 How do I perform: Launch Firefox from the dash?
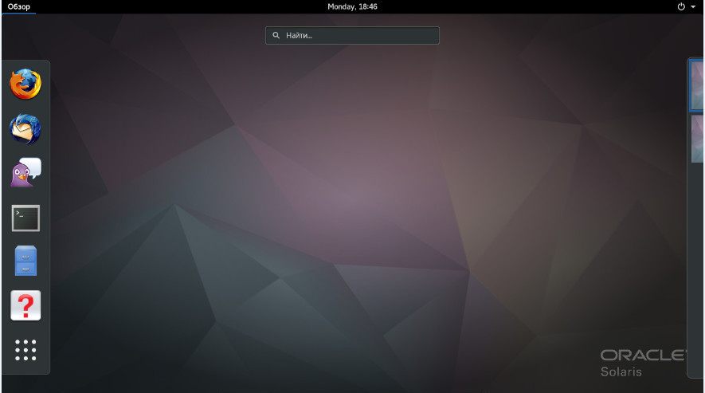25,84
